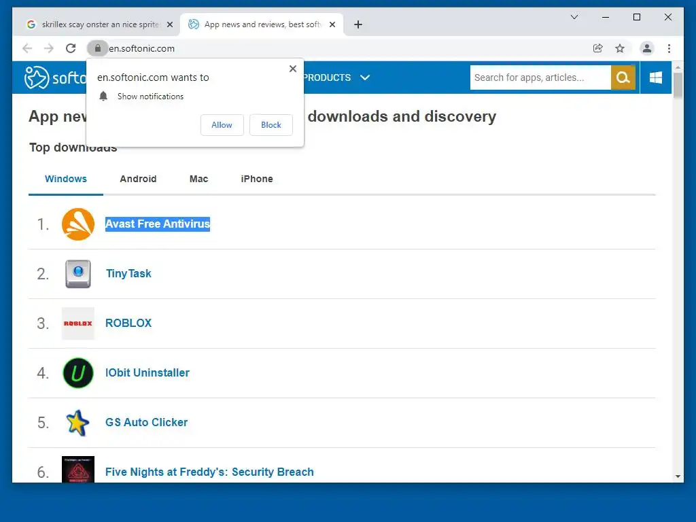This screenshot has width=696, height=522.
Task: Click the share page icon
Action: 598,48
